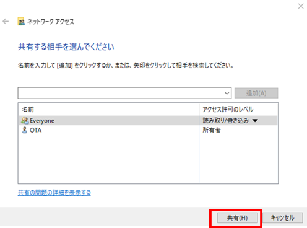Click the 所有者 permission cell
This screenshot has width=307, height=228.
pyautogui.click(x=212, y=130)
